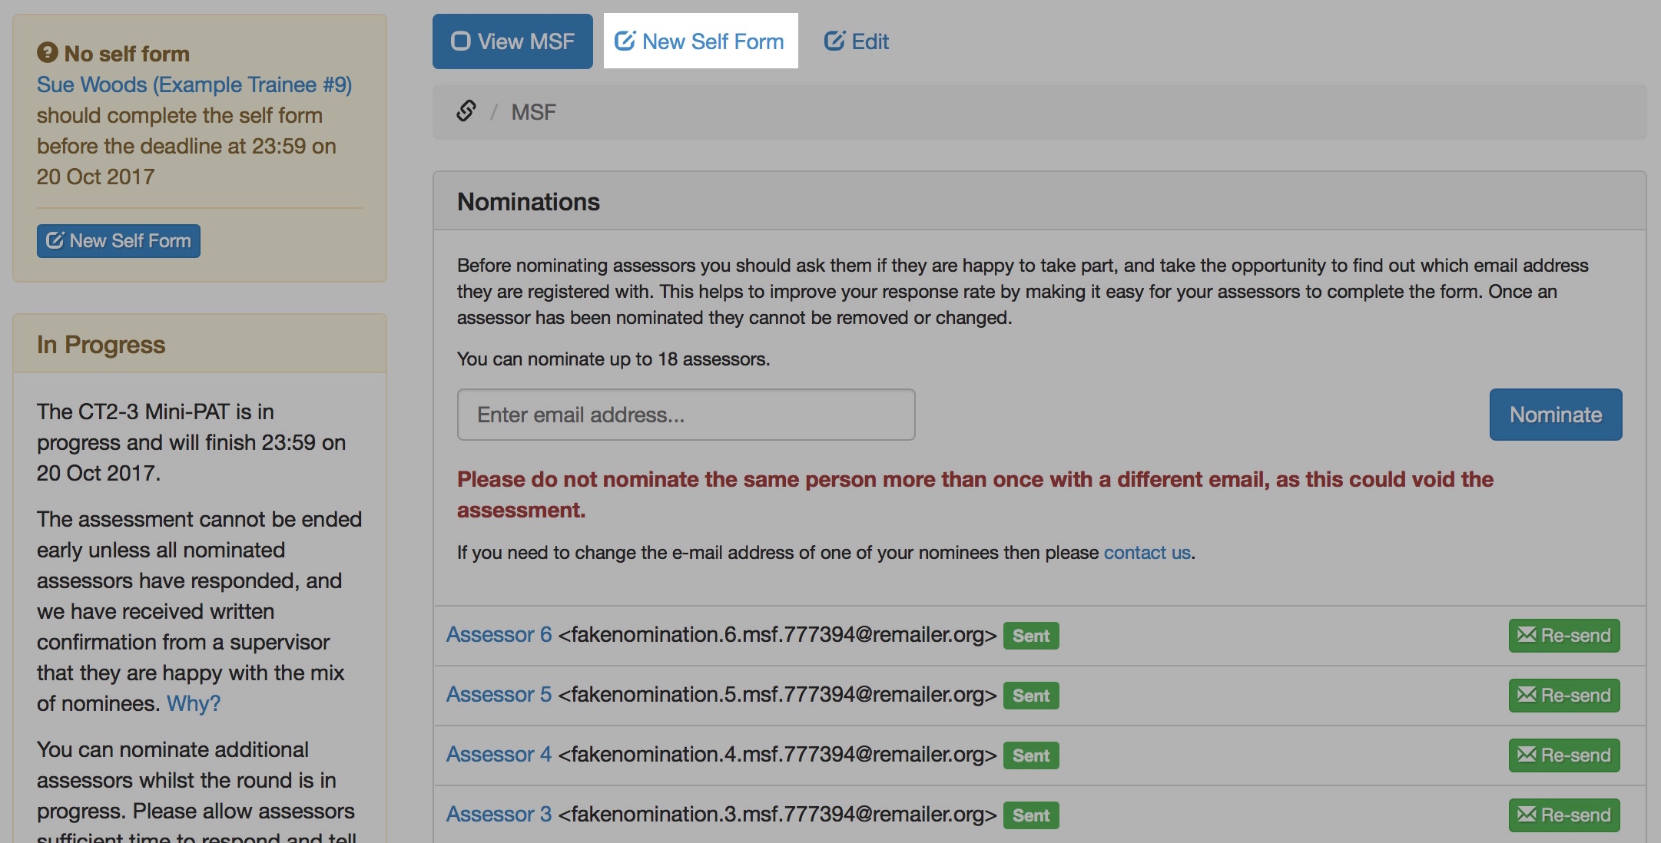Open the View MSF tab
1661x843 pixels.
point(512,41)
